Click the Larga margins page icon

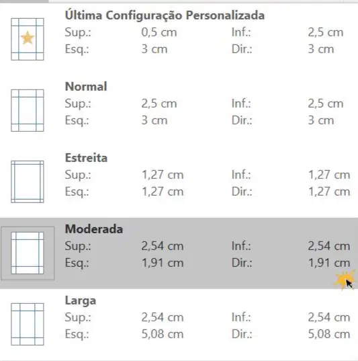(28, 324)
